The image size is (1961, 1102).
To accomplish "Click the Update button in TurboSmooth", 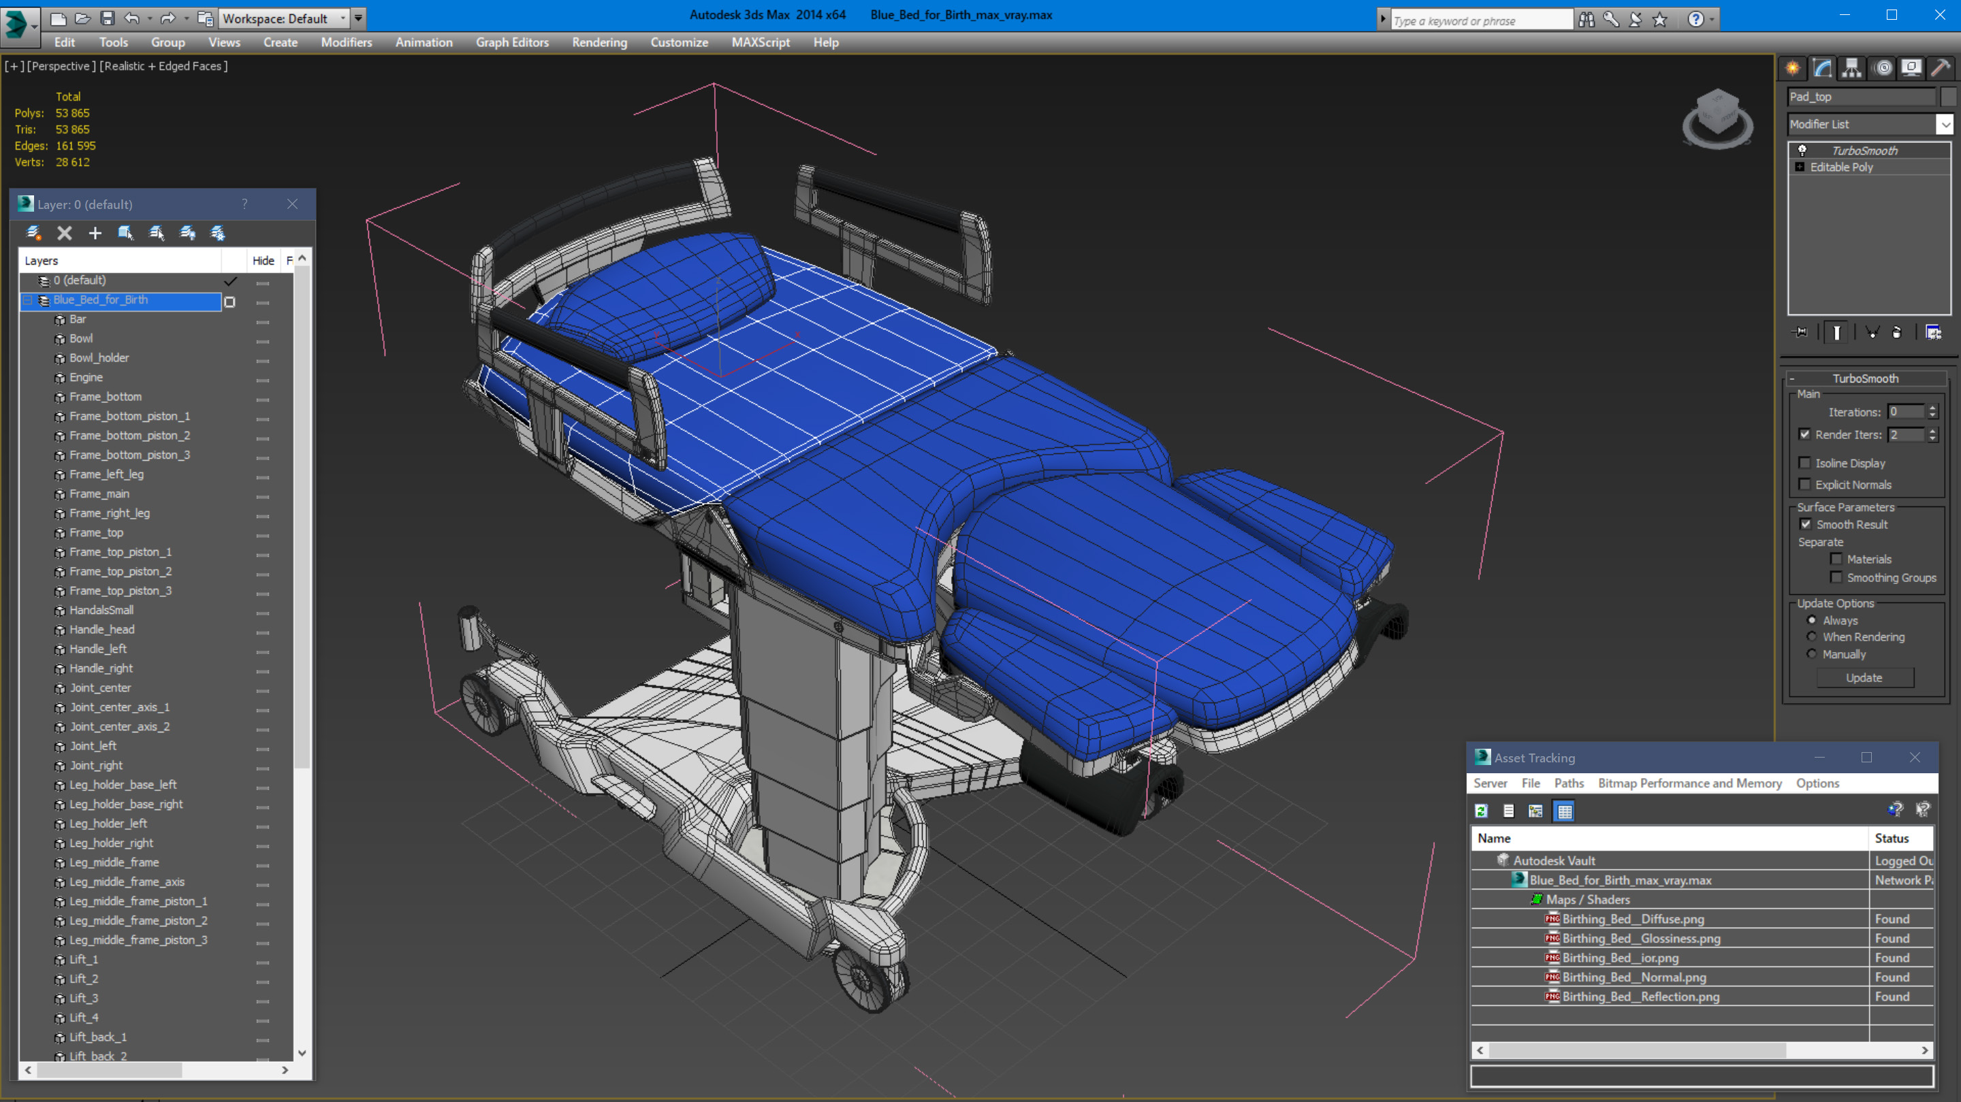I will click(x=1864, y=677).
